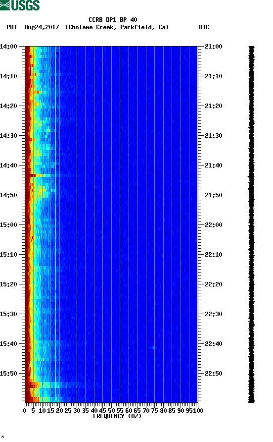Click the 14:50 PDT time label
Viewport: 273px width, 442px height.
click(8, 195)
